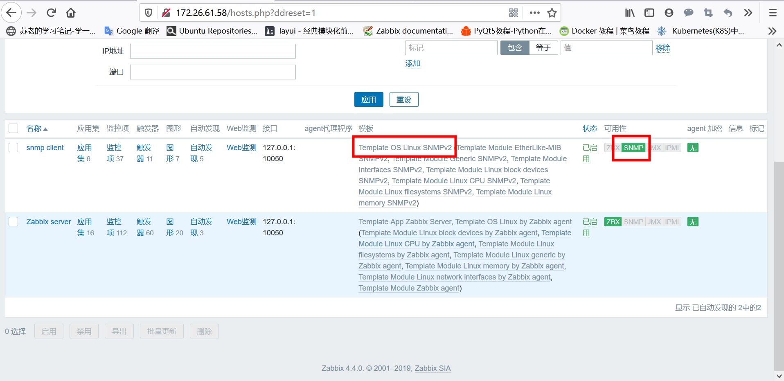Click the 移除 link
Viewport: 784px width, 381px height.
pos(663,48)
